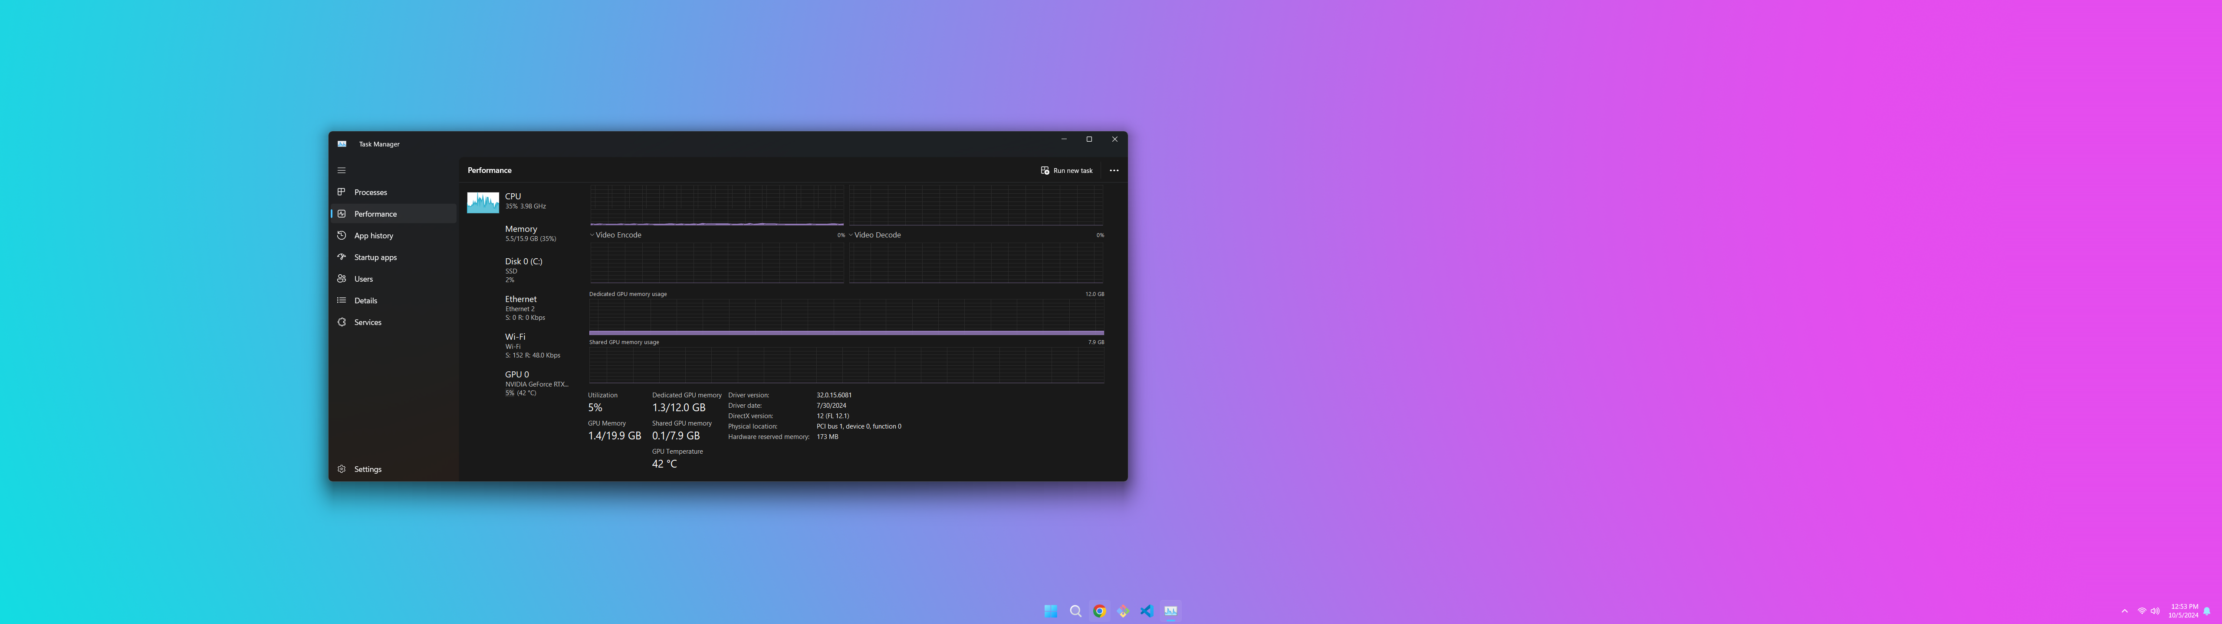Open App history page
Viewport: 2222px width, 624px height.
tap(374, 235)
